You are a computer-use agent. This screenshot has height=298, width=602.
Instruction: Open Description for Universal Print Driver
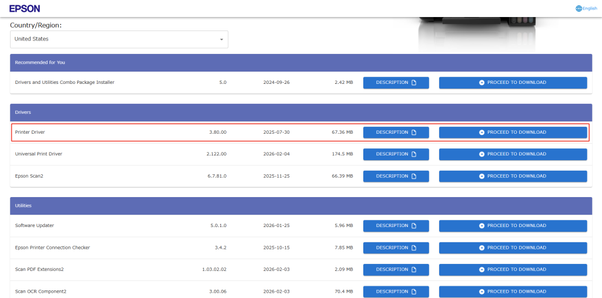396,154
